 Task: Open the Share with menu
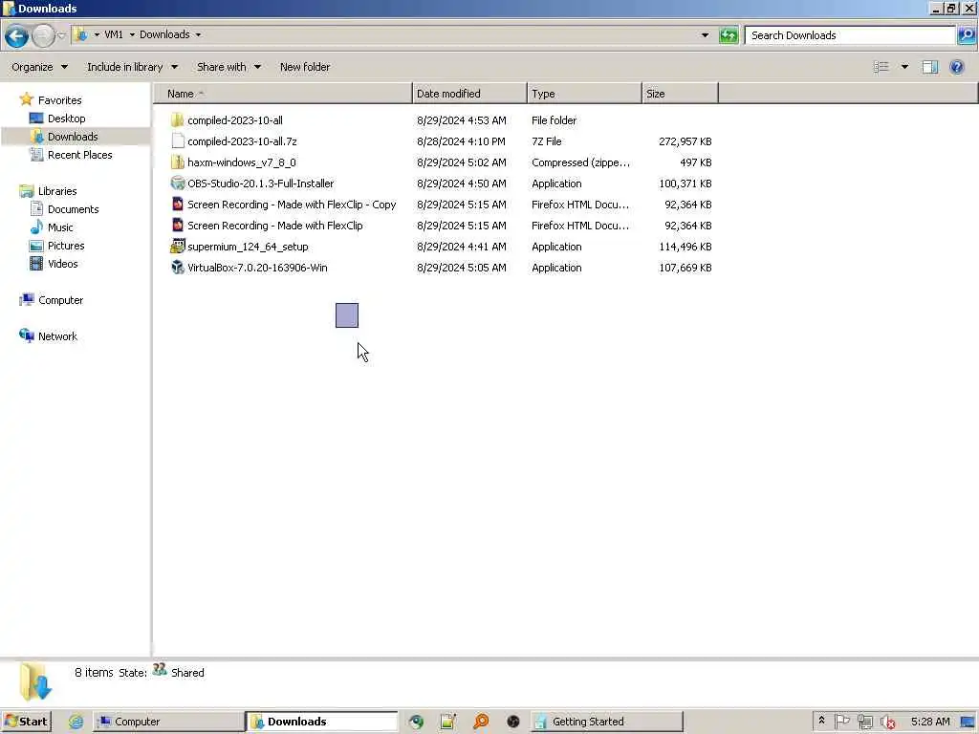228,67
